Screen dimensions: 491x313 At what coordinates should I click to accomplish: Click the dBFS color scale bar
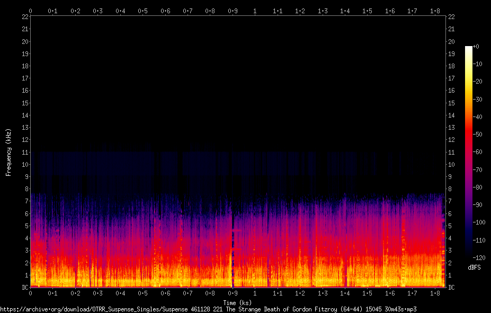468,151
